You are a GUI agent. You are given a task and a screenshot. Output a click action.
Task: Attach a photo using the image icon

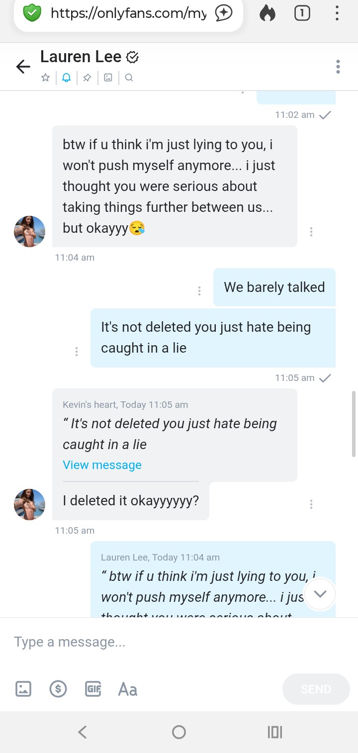(23, 689)
